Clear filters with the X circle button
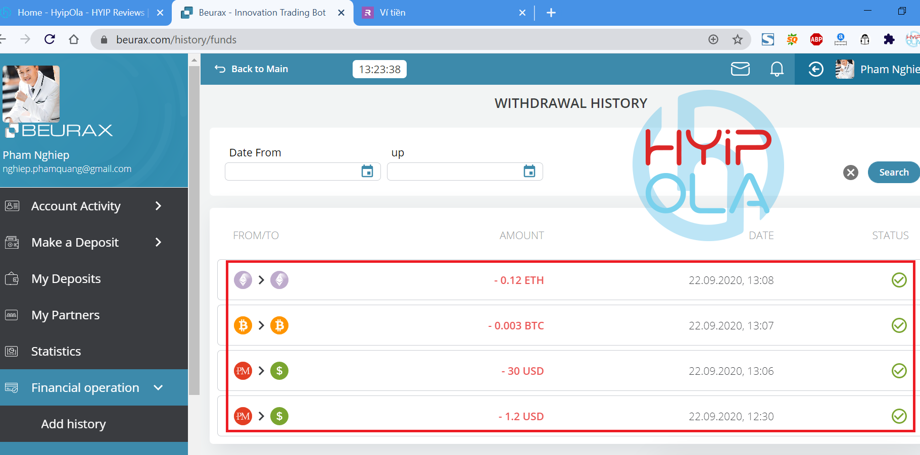Image resolution: width=920 pixels, height=455 pixels. coord(851,173)
